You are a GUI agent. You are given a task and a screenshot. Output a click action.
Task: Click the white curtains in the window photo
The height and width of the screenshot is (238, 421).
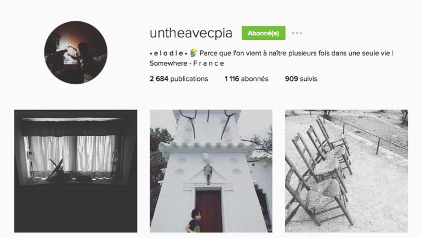73,154
